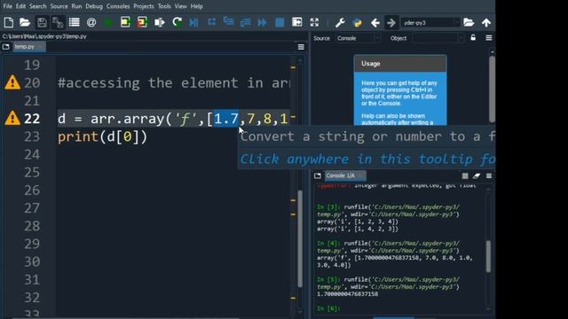Open file using the toolbar folder icon
This screenshot has width=568, height=319.
pyautogui.click(x=25, y=22)
